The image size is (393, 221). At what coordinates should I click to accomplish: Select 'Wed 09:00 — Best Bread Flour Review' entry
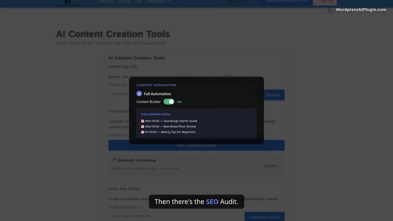click(168, 126)
